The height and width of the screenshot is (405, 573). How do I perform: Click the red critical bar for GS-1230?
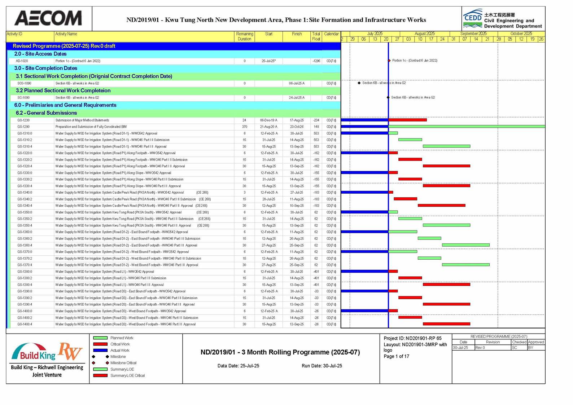[408, 120]
